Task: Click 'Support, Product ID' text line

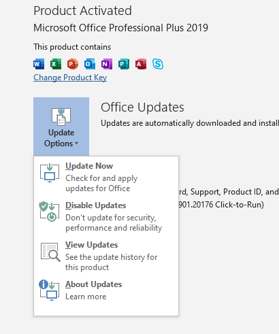Action: coord(229,192)
